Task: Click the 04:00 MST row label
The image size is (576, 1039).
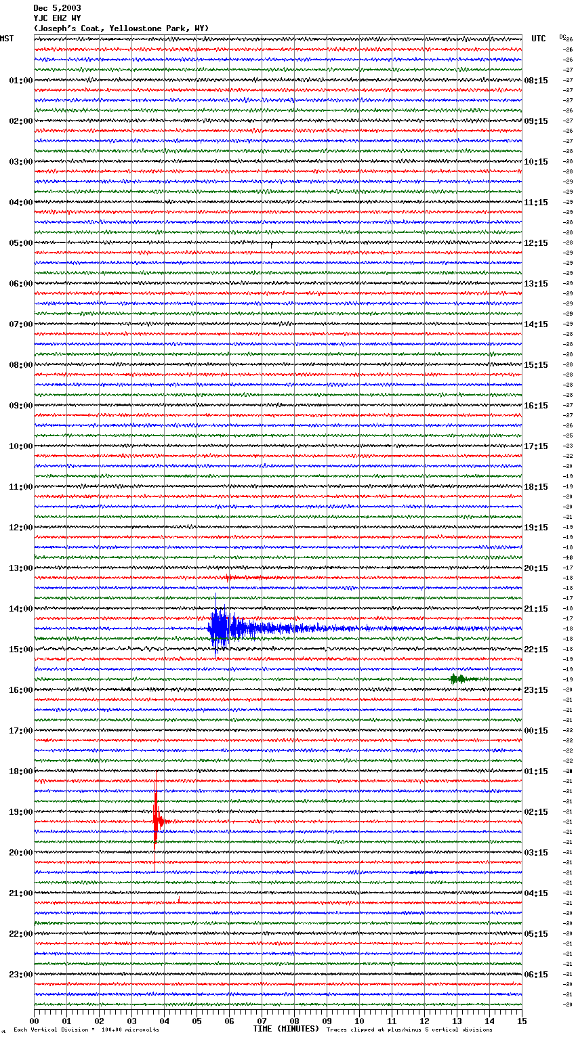Action: tap(21, 203)
